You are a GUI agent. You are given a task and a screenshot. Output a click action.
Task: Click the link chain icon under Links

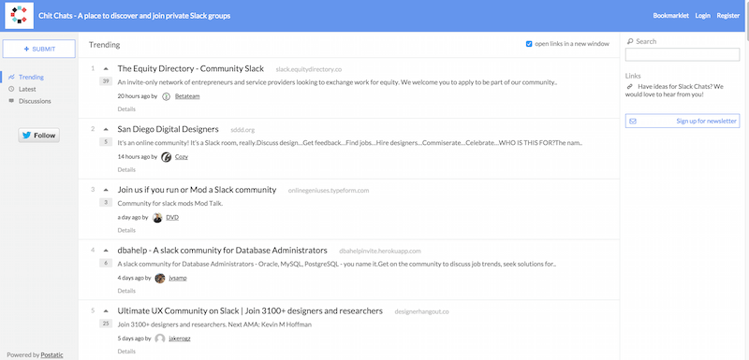click(630, 87)
